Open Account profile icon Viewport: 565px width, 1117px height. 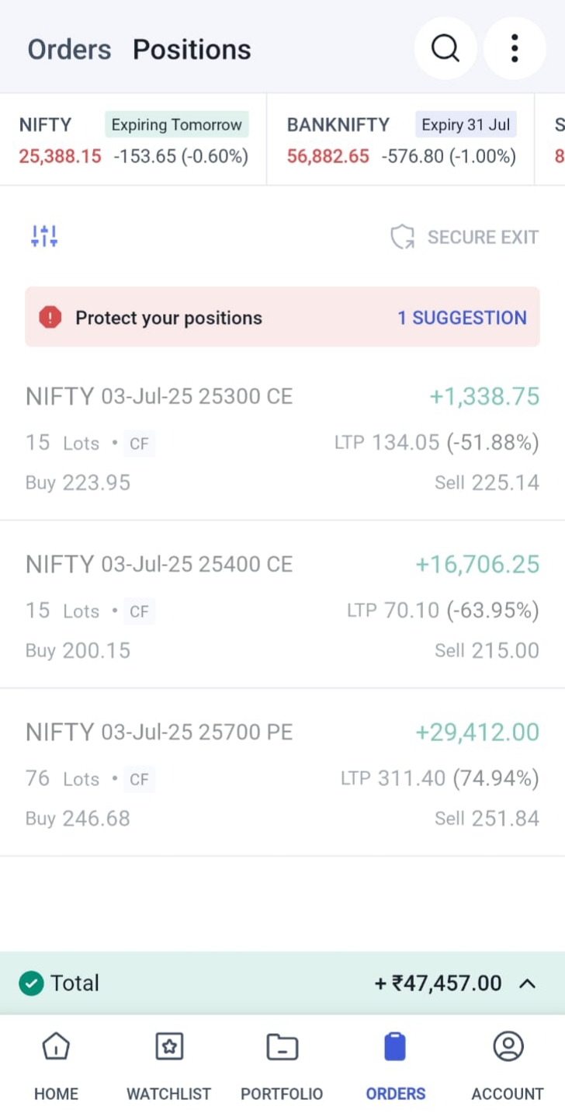point(508,1047)
